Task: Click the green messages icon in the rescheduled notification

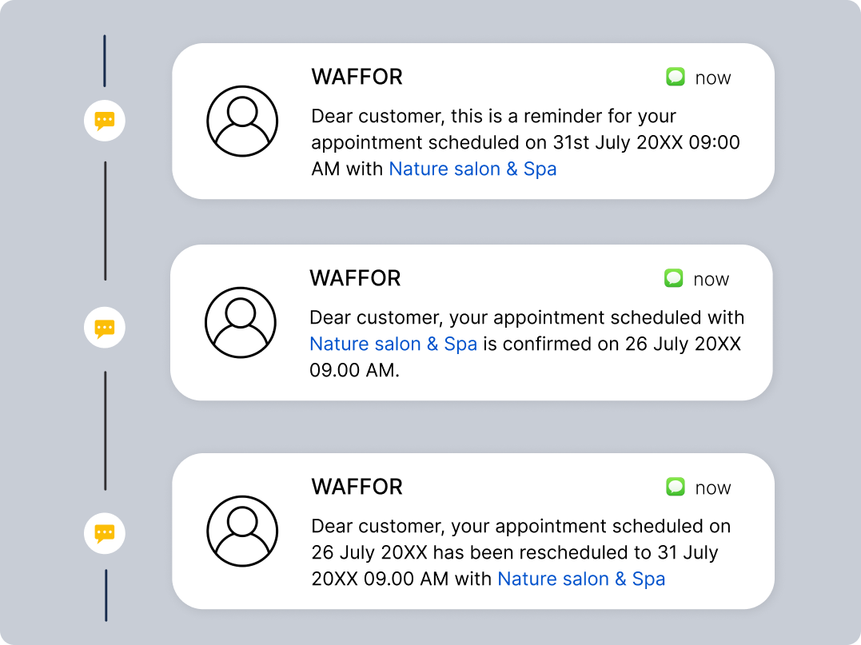Action: (x=676, y=487)
